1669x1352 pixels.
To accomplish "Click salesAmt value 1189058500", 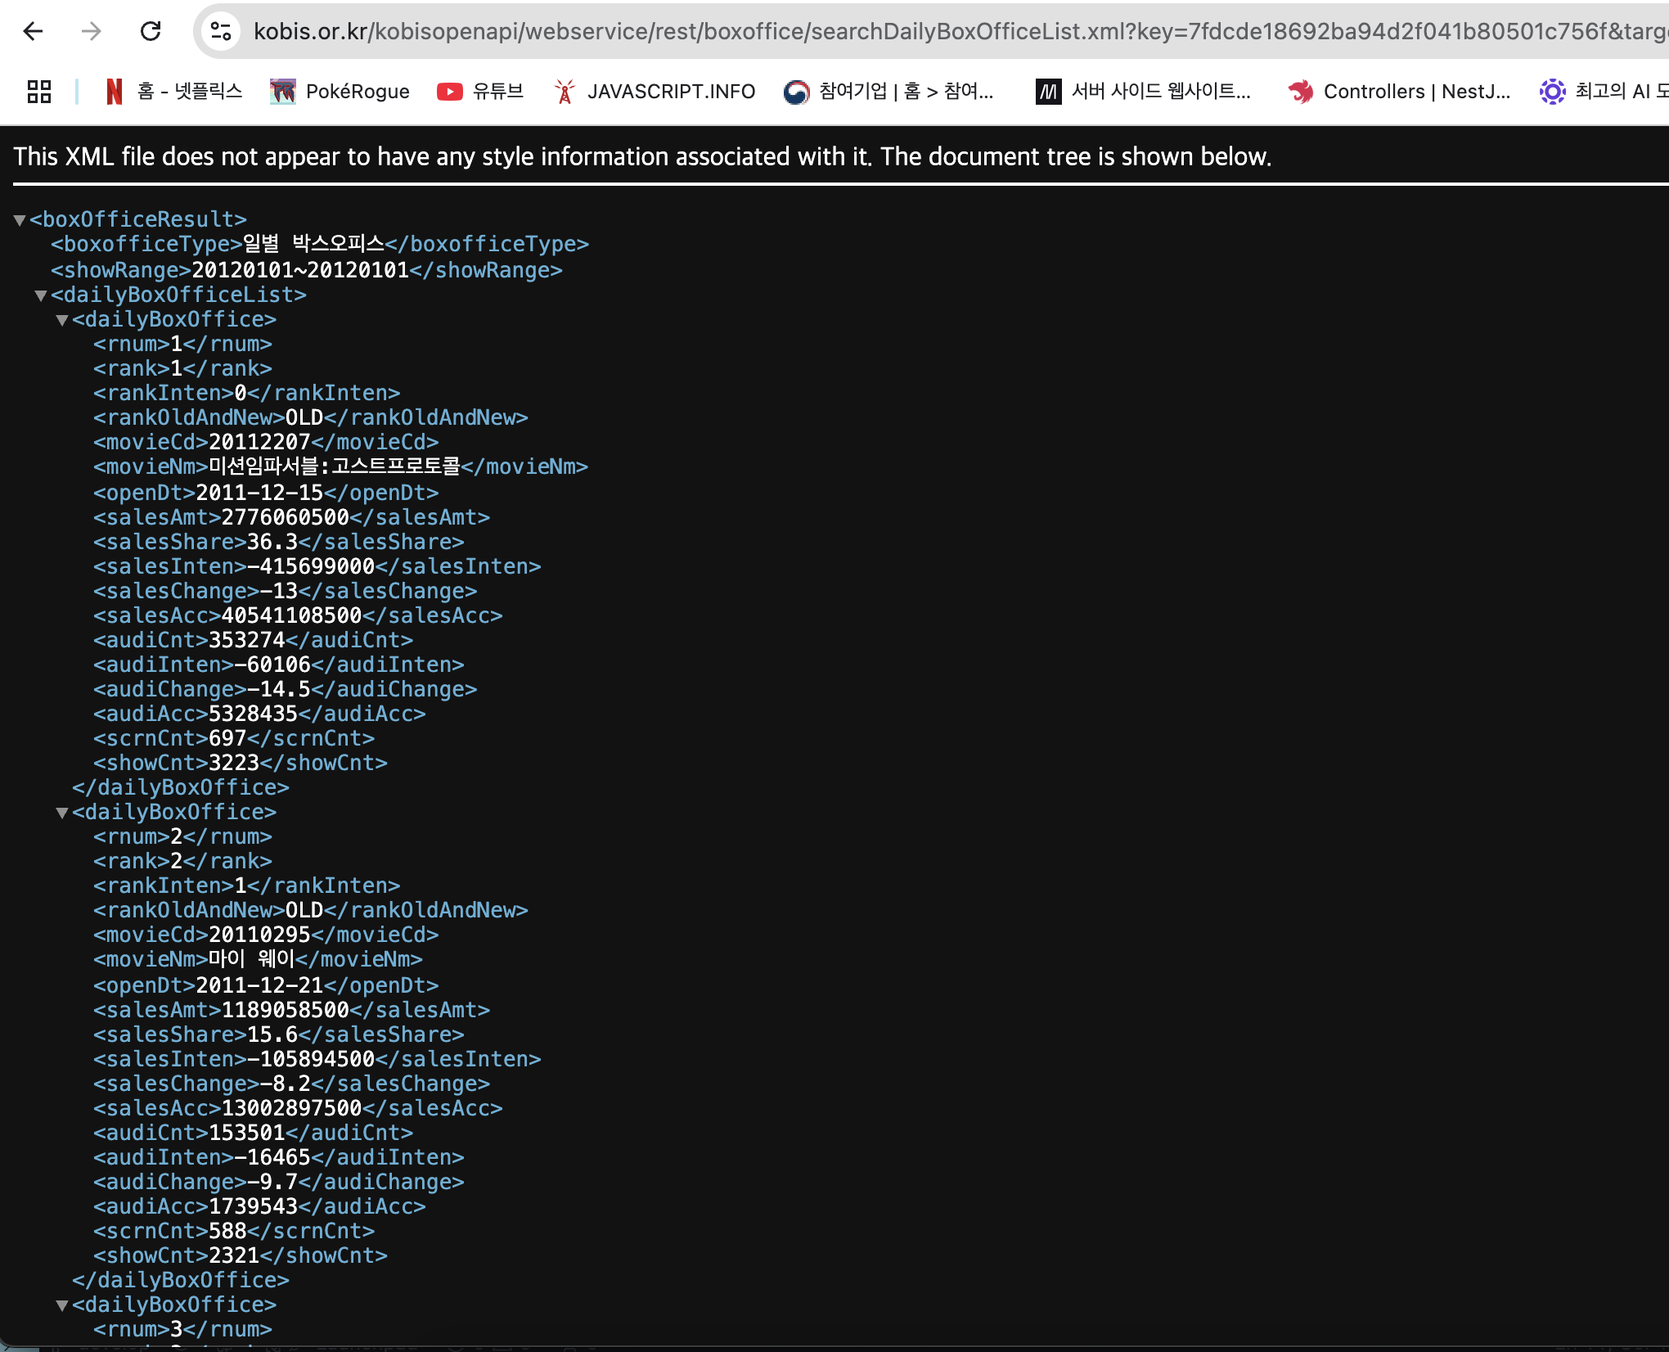I will pos(286,1010).
